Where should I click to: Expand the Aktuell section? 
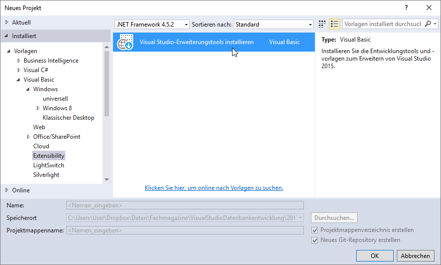[7, 23]
